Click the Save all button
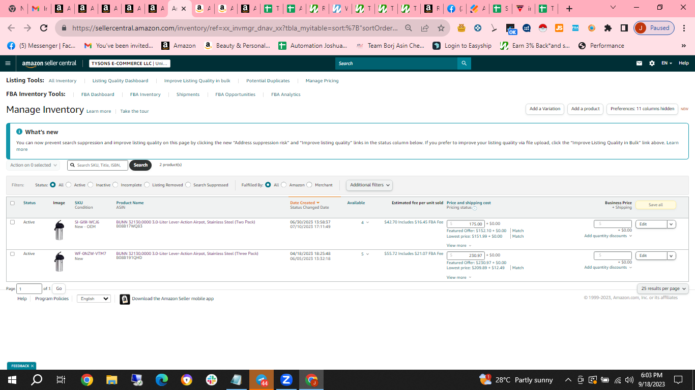Viewport: 695px width, 390px height. [x=656, y=205]
